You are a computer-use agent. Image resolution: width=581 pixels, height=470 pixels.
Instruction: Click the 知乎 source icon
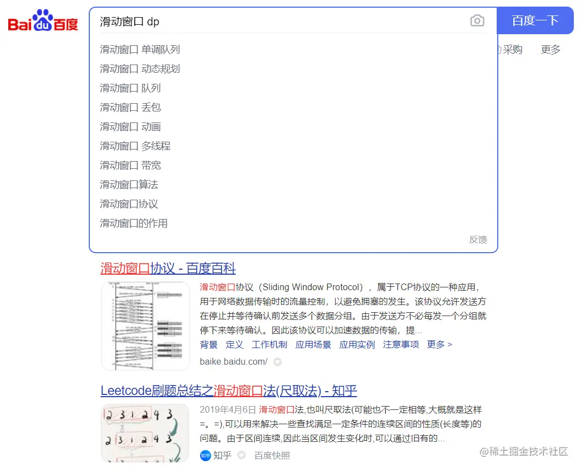(205, 456)
